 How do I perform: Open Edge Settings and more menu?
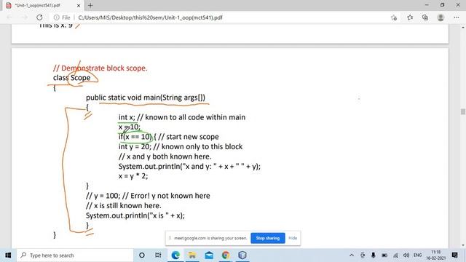click(x=457, y=17)
